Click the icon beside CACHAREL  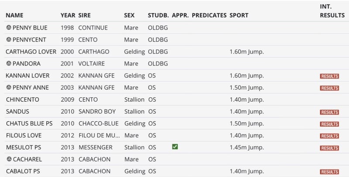click(9, 159)
